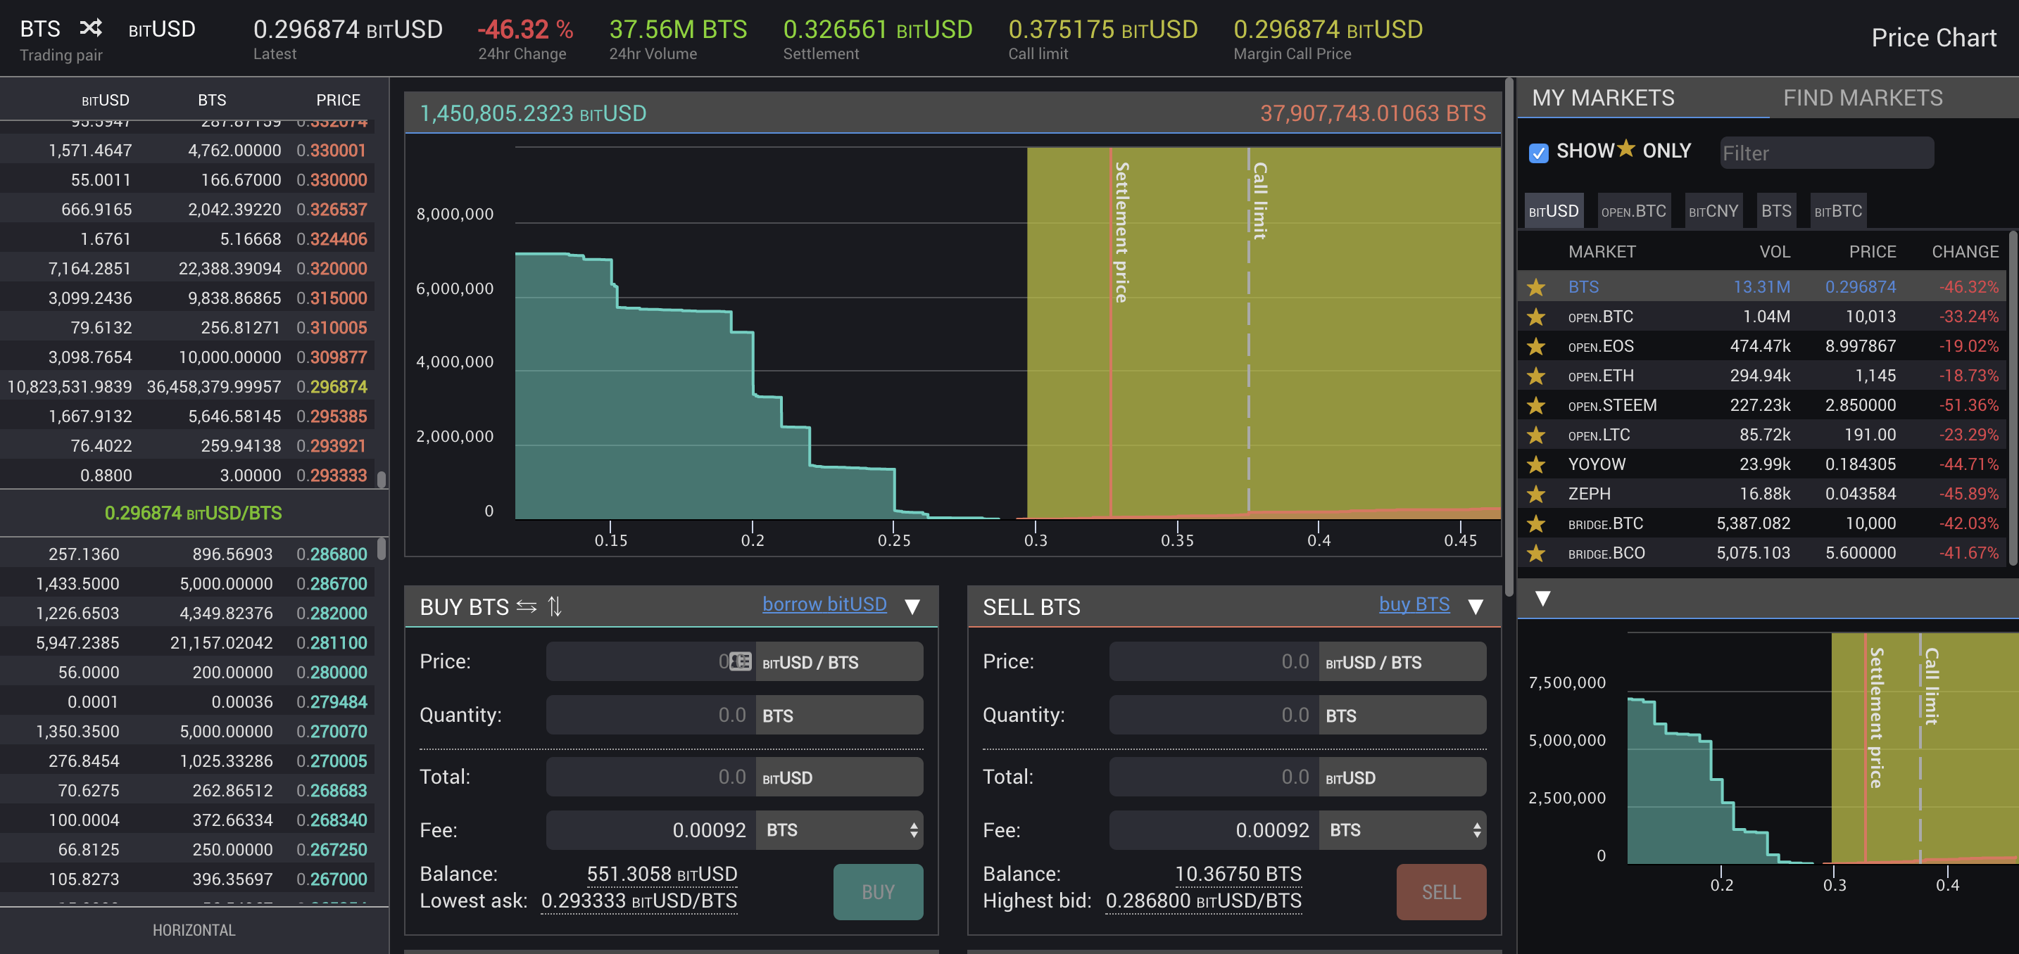Focus the Sell Price input field
2019x954 pixels.
click(1214, 662)
